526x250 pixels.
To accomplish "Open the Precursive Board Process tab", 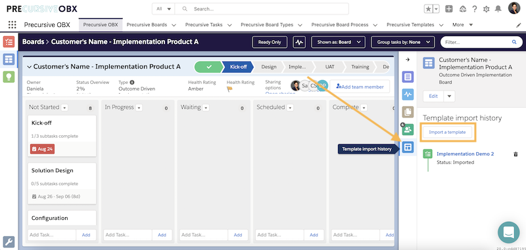I will (340, 25).
